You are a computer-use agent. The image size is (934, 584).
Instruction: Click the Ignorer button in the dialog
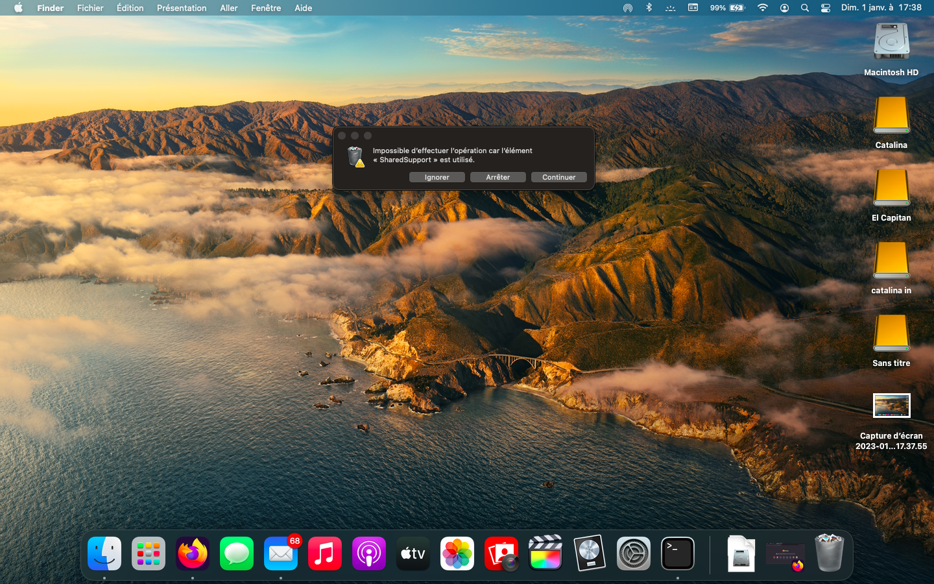(x=437, y=177)
